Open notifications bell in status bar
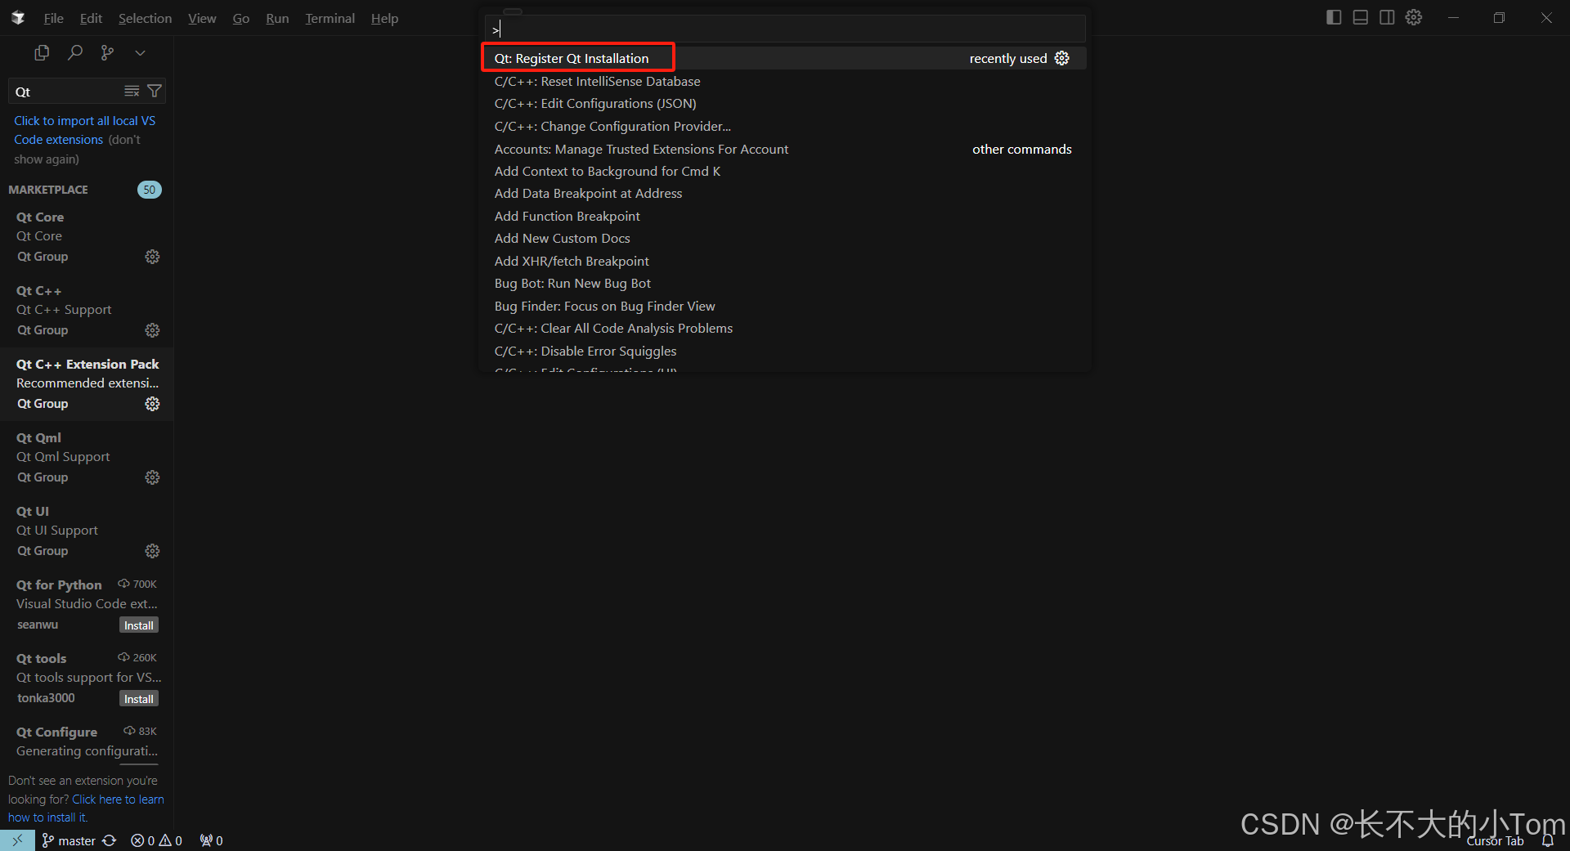The width and height of the screenshot is (1570, 851). (x=1547, y=840)
